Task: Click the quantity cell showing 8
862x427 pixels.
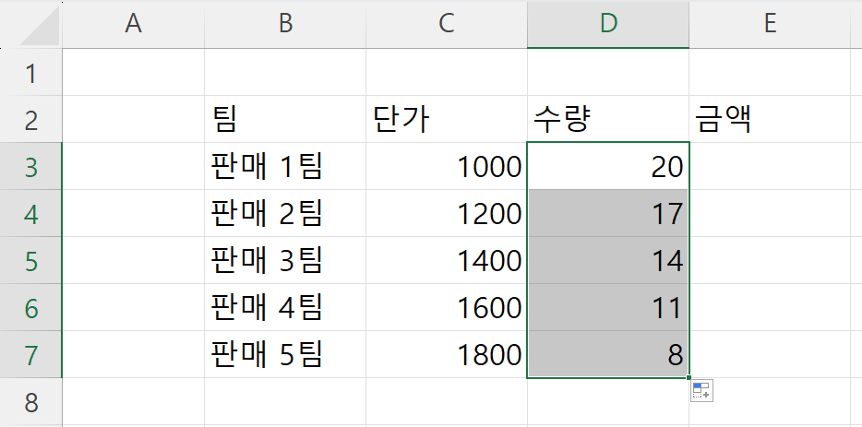Action: (x=608, y=354)
